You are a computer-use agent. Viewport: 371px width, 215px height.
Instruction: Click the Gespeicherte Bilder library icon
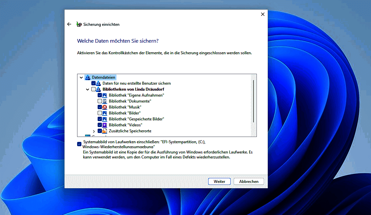(x=105, y=119)
